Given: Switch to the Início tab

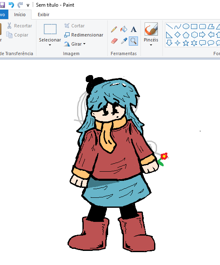Looking at the screenshot, I should 20,15.
